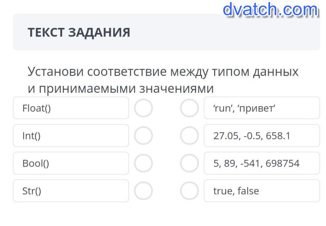Choose the Str() data type box
Screen dimensions: 326x226
[71, 191]
